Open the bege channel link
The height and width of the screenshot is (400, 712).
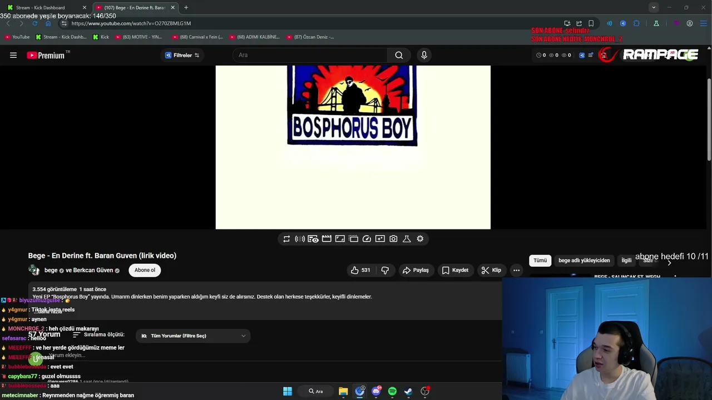click(x=51, y=270)
